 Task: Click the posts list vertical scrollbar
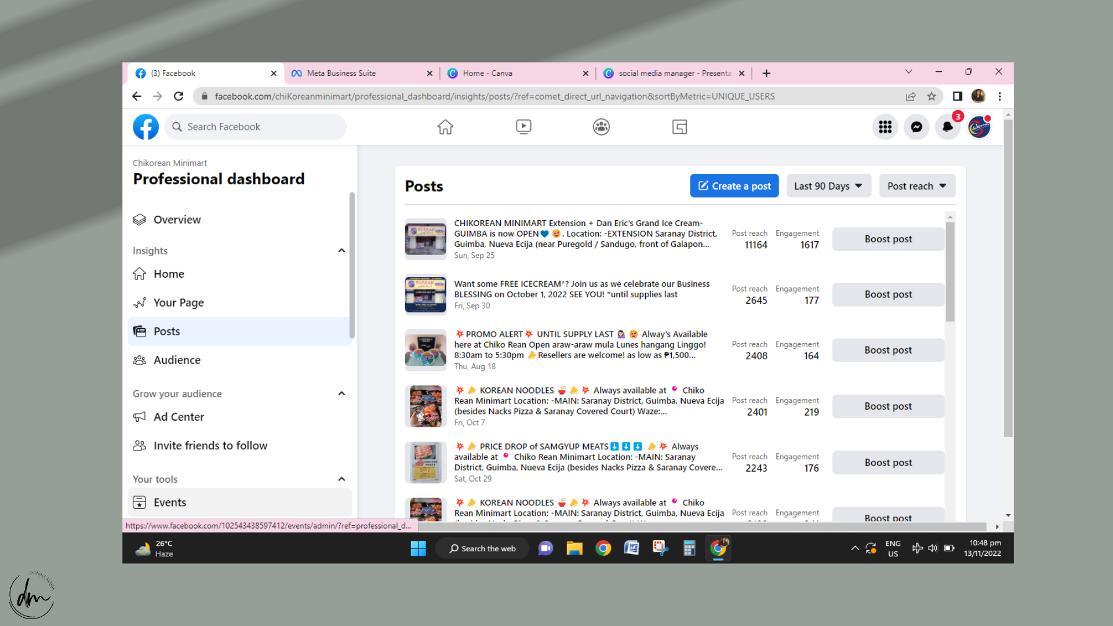coord(950,272)
